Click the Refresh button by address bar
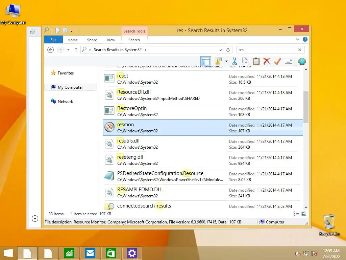This screenshot has height=260, width=346. point(228,50)
